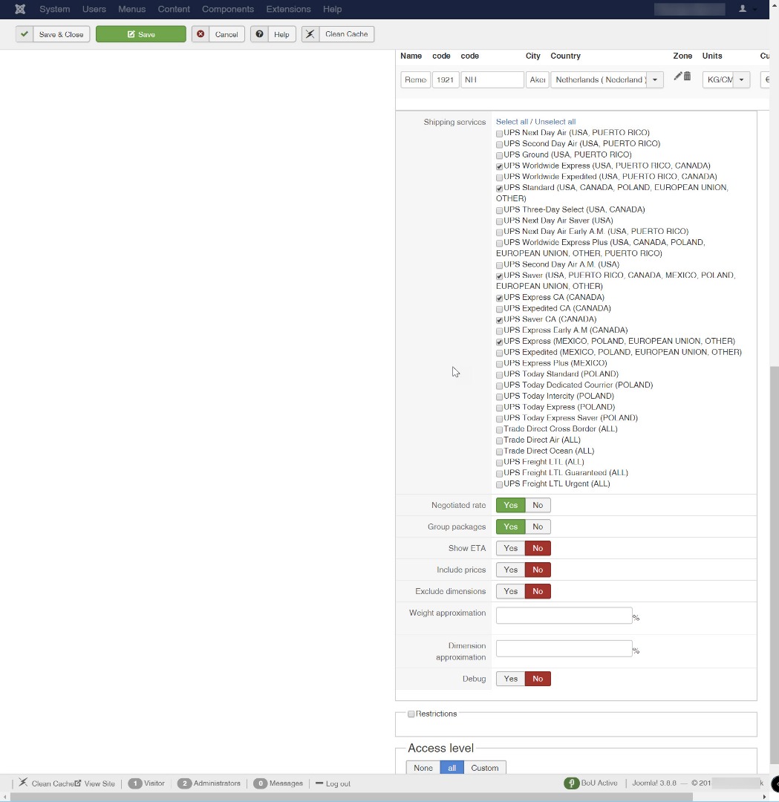The width and height of the screenshot is (779, 802).
Task: Select the all access level
Action: pos(452,767)
